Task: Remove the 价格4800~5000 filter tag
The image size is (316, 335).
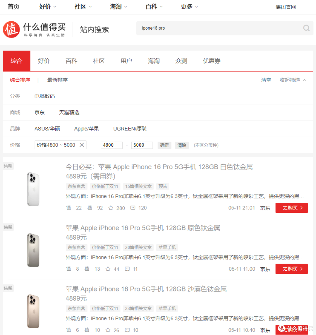Action: tap(82, 145)
